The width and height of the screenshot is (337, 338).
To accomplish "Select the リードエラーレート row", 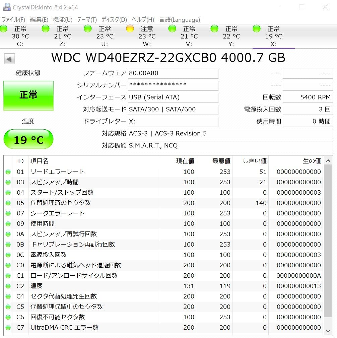I will tap(163, 172).
